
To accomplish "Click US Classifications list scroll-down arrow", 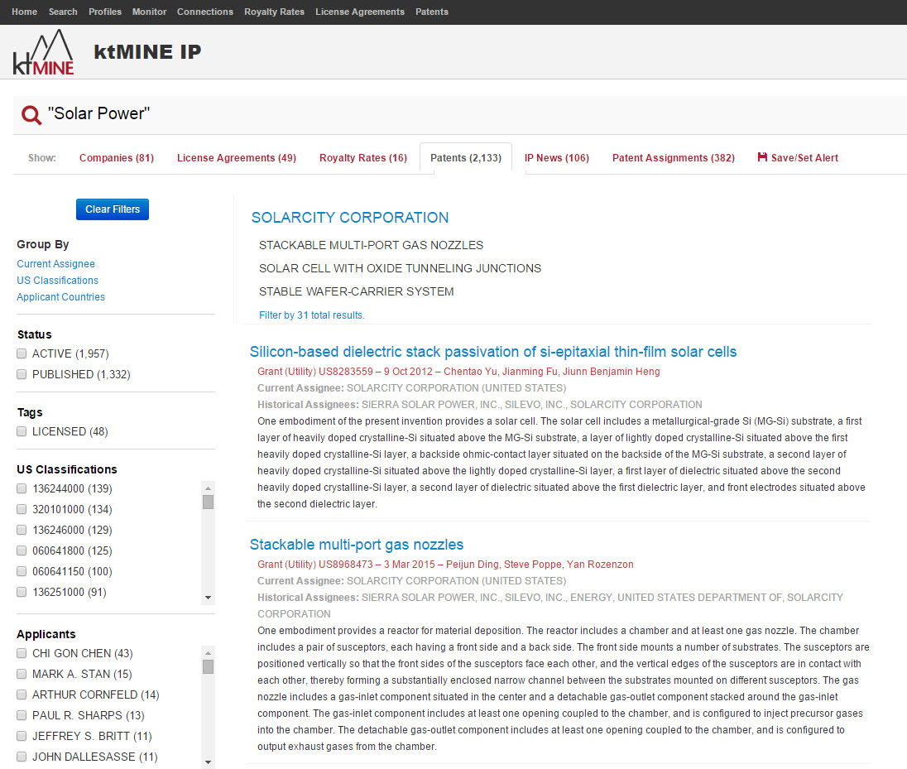I will pyautogui.click(x=209, y=598).
